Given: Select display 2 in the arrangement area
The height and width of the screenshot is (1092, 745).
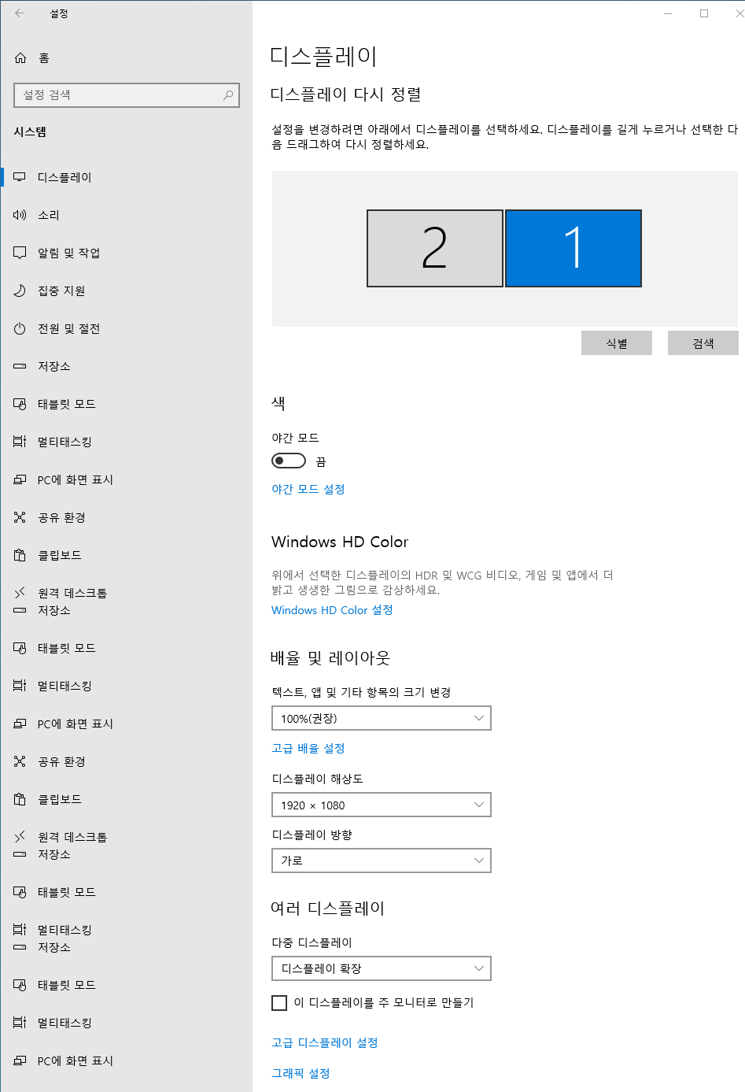Looking at the screenshot, I should click(x=435, y=248).
